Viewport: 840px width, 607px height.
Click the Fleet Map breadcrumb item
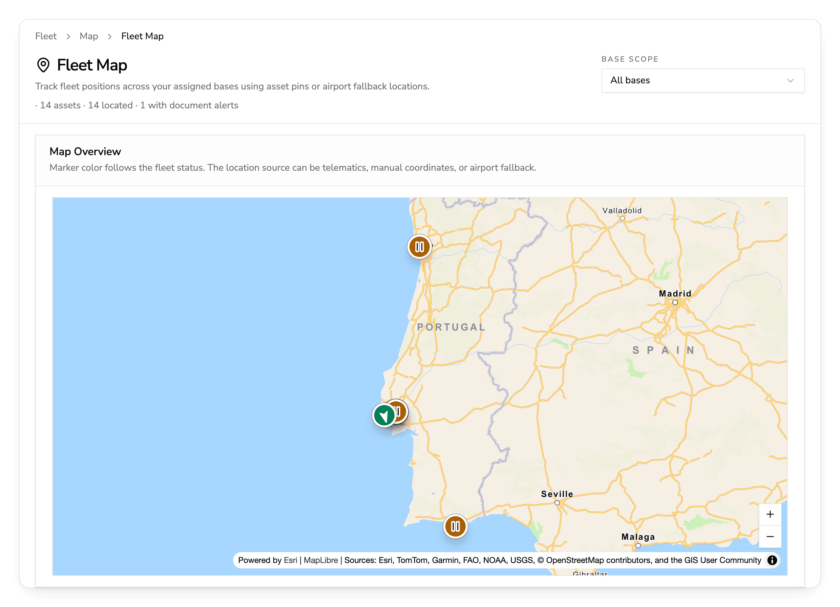pyautogui.click(x=143, y=36)
